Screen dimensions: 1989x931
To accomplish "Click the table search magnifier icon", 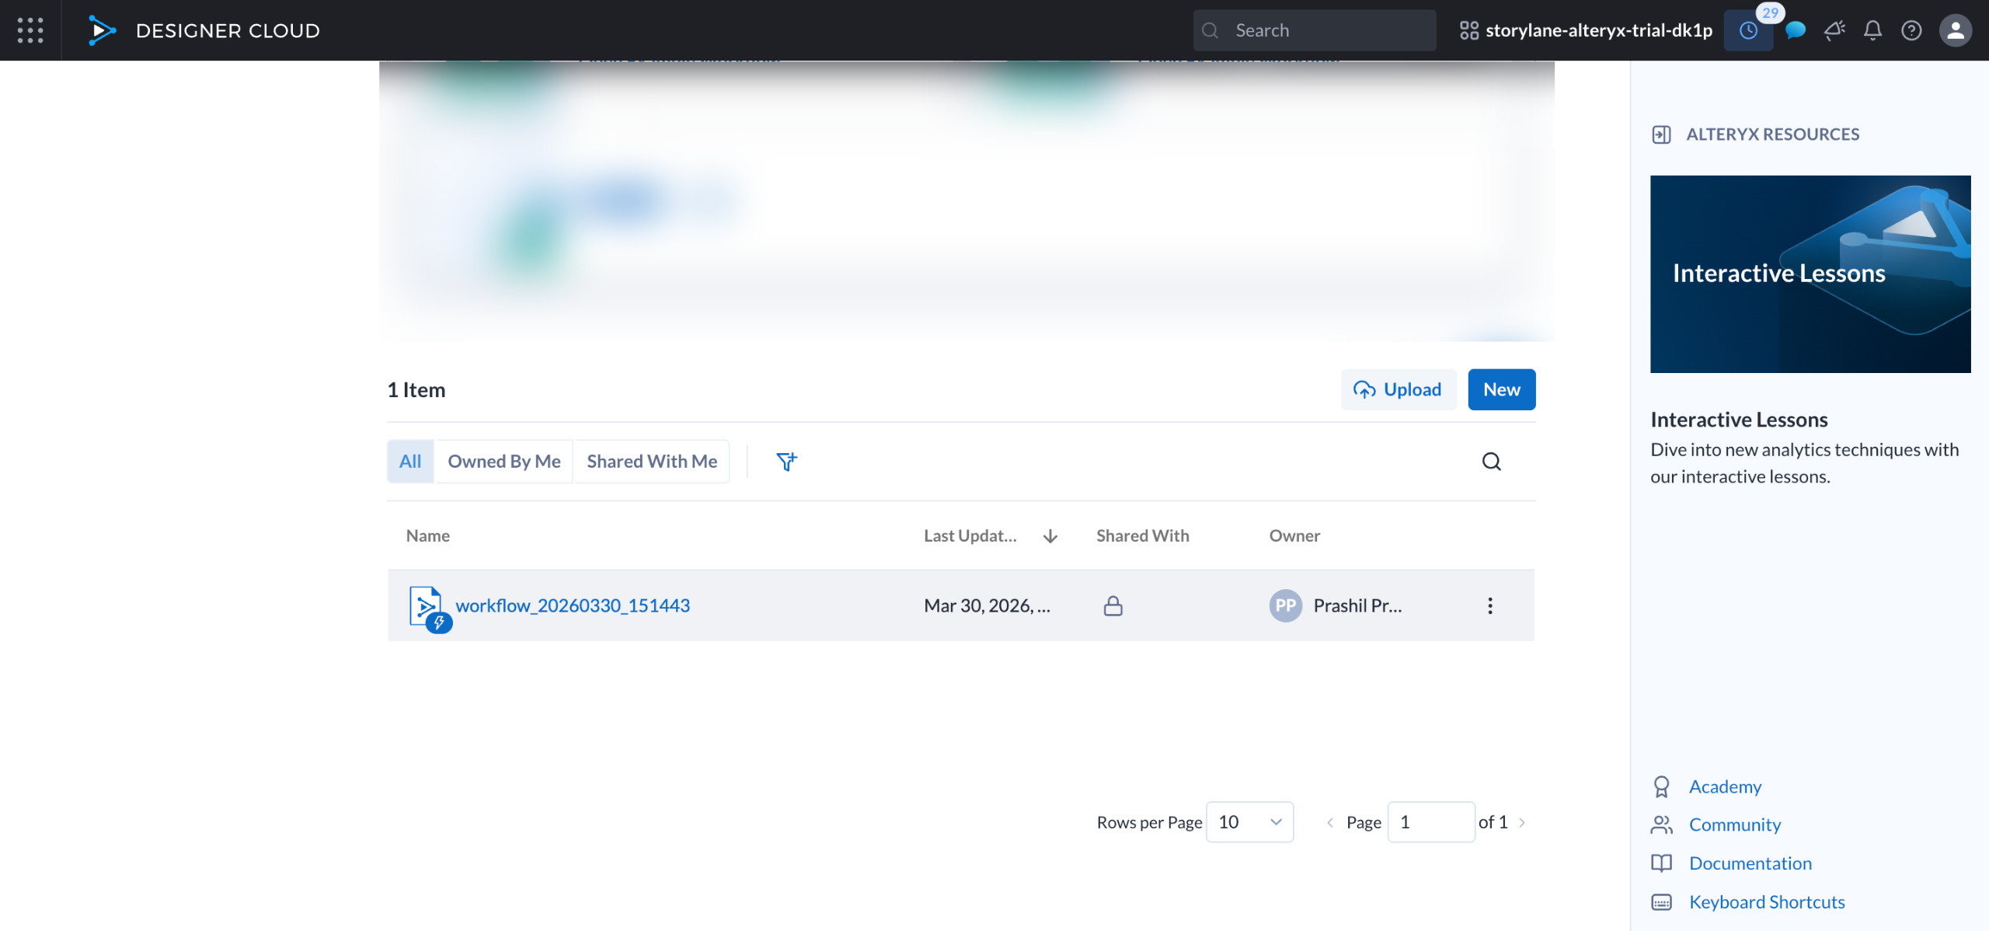I will pos(1491,461).
